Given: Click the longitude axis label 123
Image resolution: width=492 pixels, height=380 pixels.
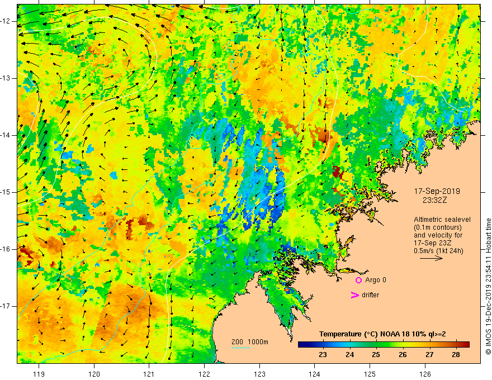Looking at the screenshot, I should click(x=259, y=374).
